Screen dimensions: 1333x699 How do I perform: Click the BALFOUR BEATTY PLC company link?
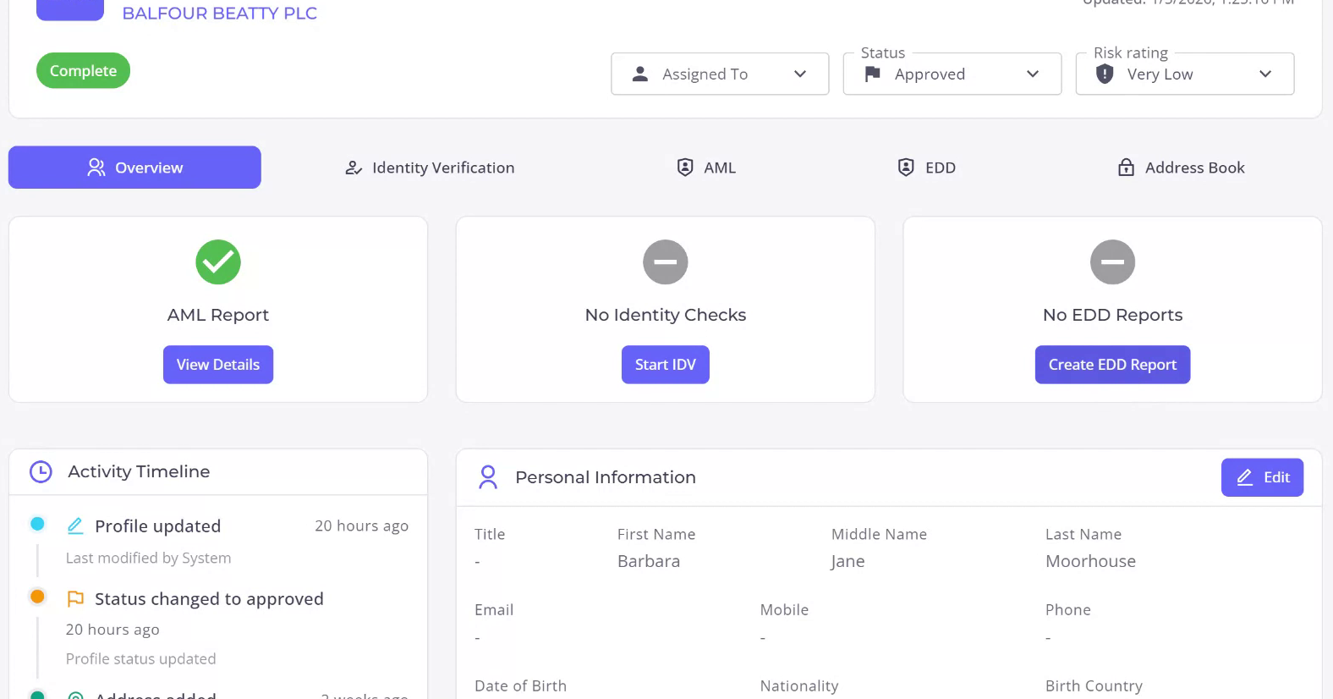[x=220, y=14]
